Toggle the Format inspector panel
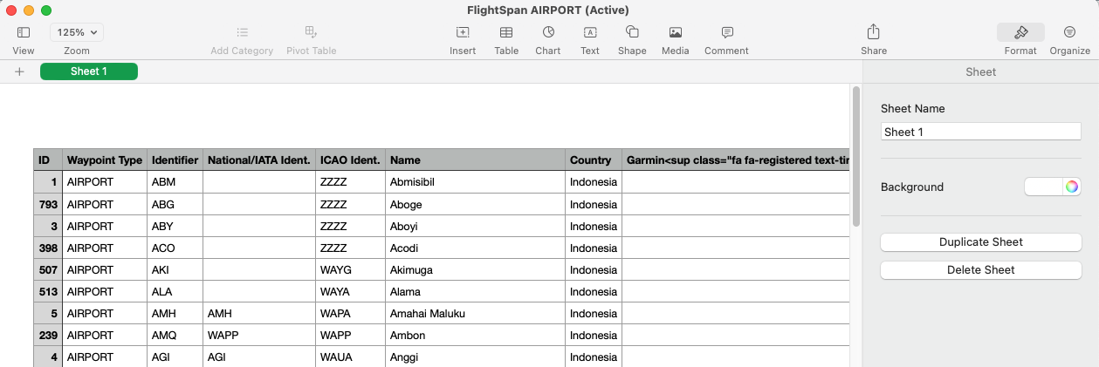The width and height of the screenshot is (1099, 367). click(x=1020, y=32)
